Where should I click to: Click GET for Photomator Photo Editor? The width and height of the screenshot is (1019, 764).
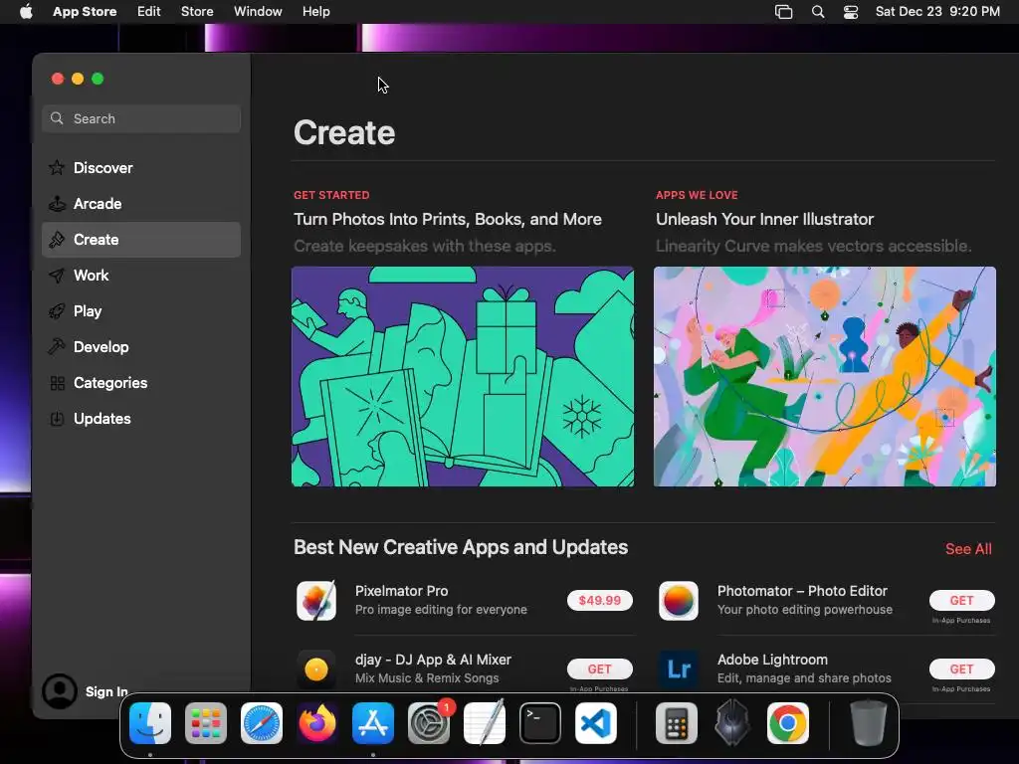962,600
